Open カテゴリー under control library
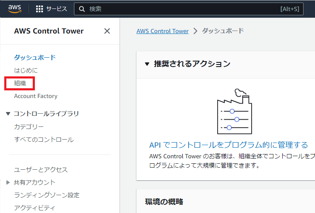Image resolution: width=315 pixels, height=213 pixels. (29, 127)
